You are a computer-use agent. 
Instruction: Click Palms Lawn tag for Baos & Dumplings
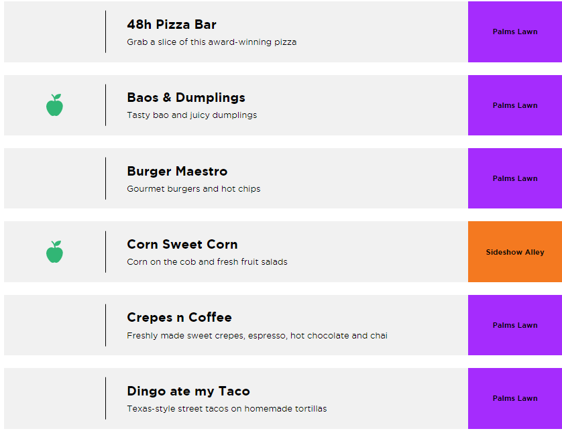point(515,105)
